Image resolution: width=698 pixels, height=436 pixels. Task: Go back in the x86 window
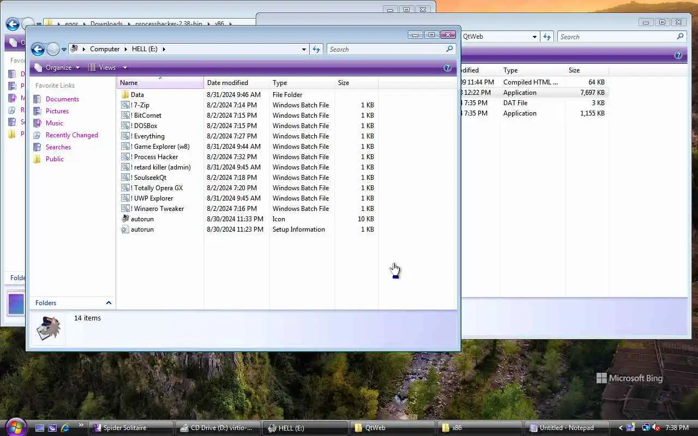click(12, 24)
